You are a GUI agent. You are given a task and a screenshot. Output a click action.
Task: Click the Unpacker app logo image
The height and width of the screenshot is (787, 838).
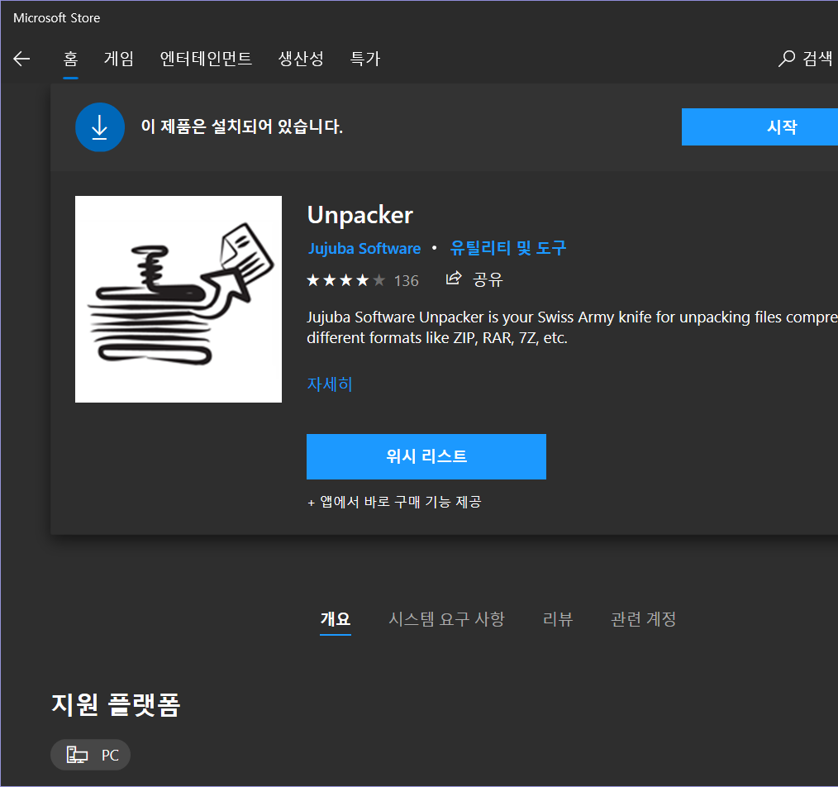179,299
